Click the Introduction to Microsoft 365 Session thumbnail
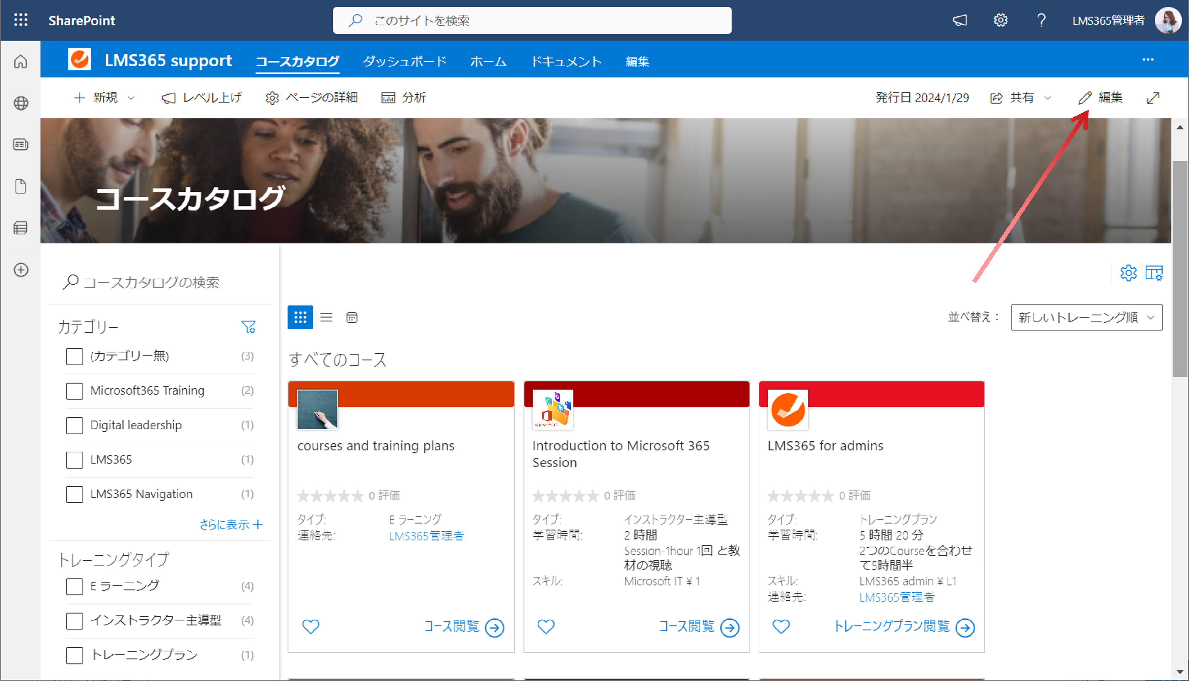Screen dimensions: 1189x681 tap(552, 409)
